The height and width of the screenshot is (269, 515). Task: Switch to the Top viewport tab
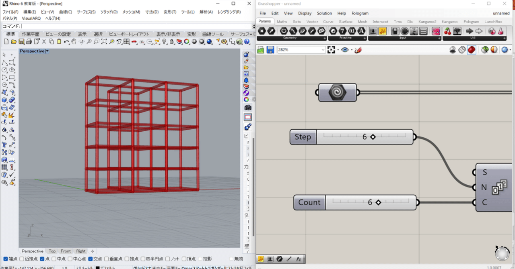point(52,251)
